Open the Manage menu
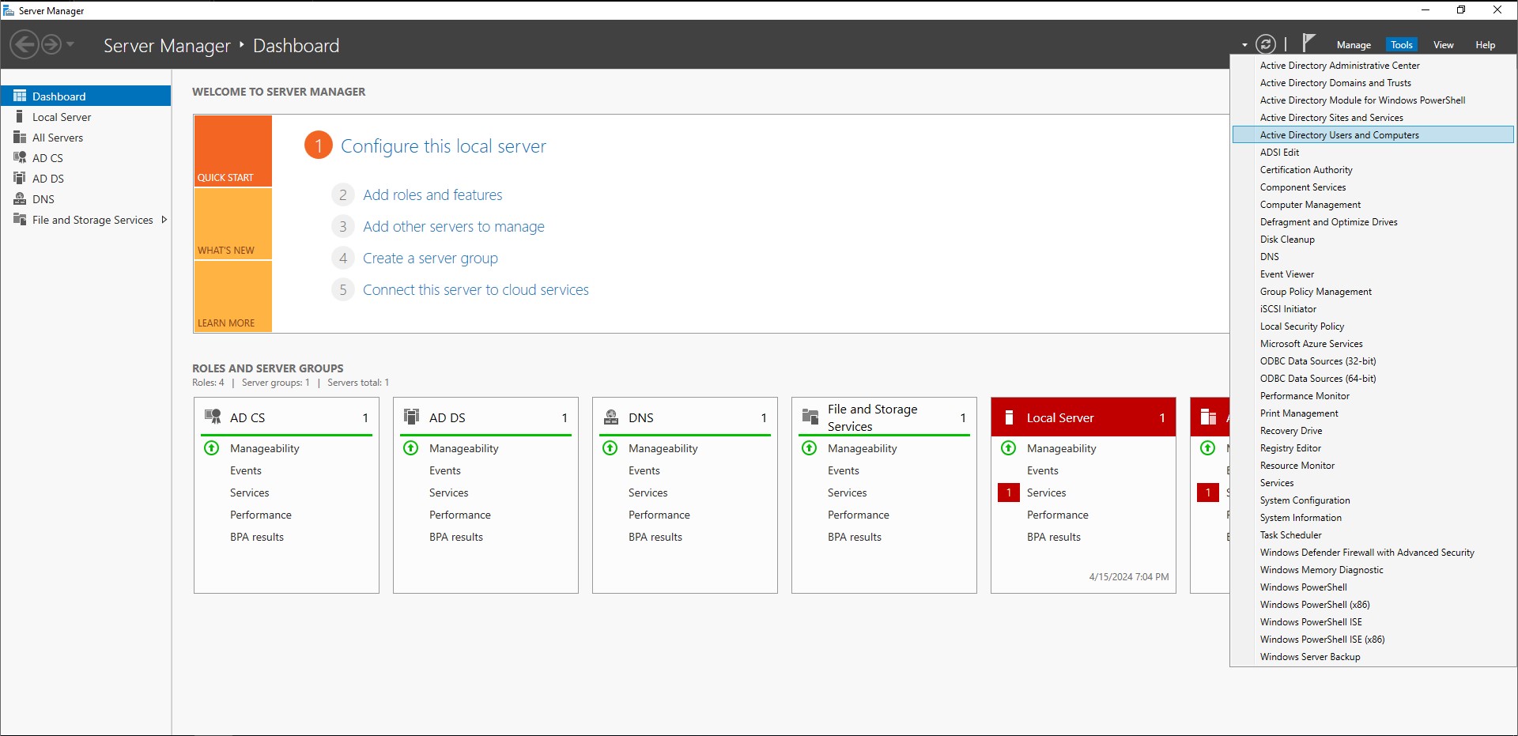Screen dimensions: 1518x736 [x=1354, y=44]
